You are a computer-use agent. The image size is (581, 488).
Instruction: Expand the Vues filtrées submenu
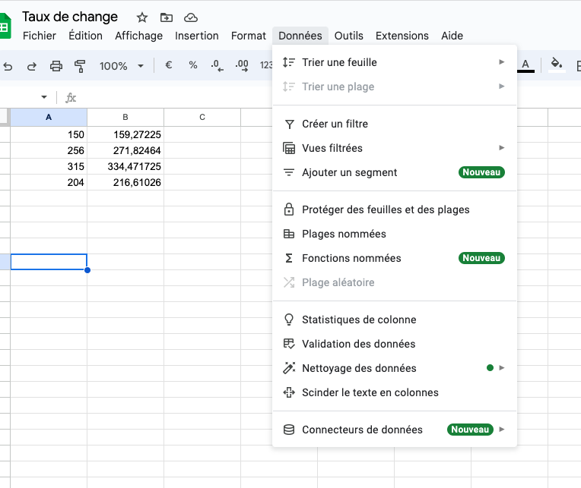point(395,148)
